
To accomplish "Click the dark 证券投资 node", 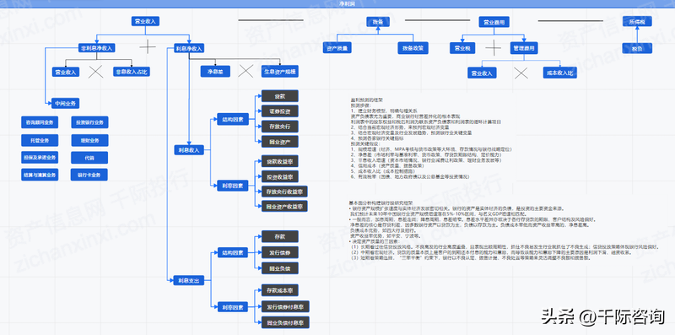I will click(x=280, y=111).
